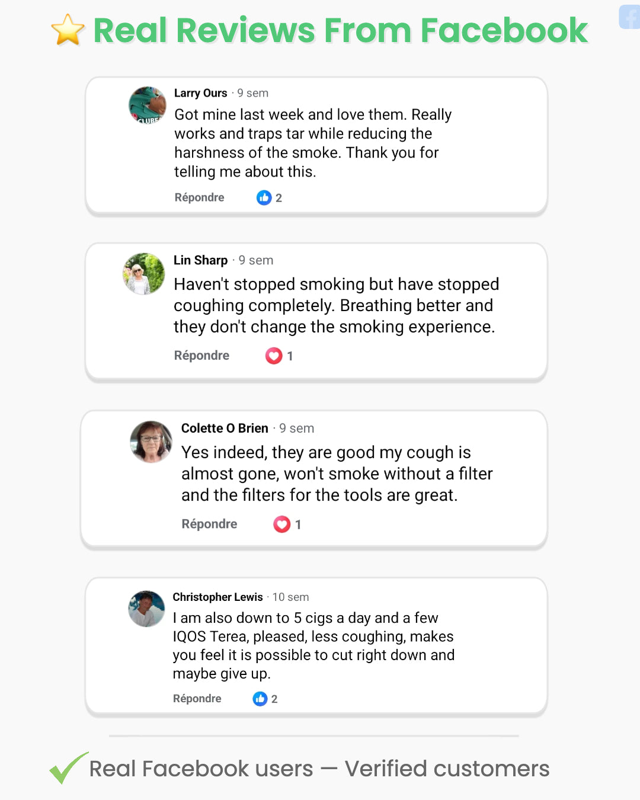Image resolution: width=640 pixels, height=800 pixels.
Task: Click the "10 sem" timestamp on Christopher's review
Action: 290,597
